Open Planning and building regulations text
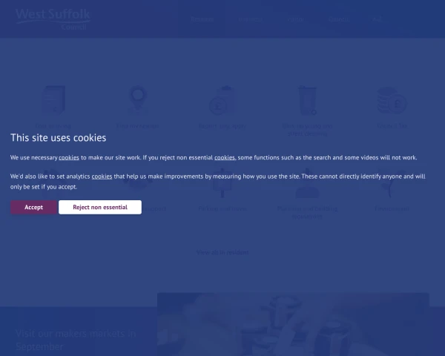Image resolution: width=445 pixels, height=356 pixels. [x=307, y=213]
